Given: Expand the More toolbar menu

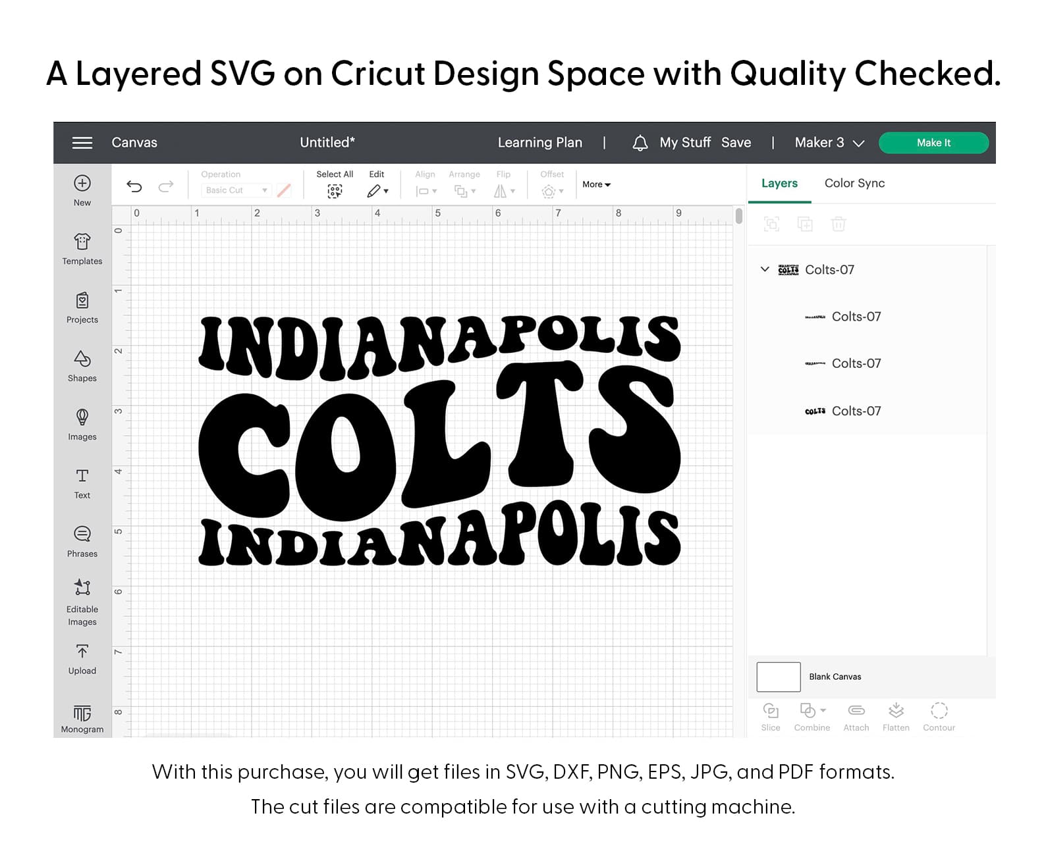Looking at the screenshot, I should tap(597, 185).
